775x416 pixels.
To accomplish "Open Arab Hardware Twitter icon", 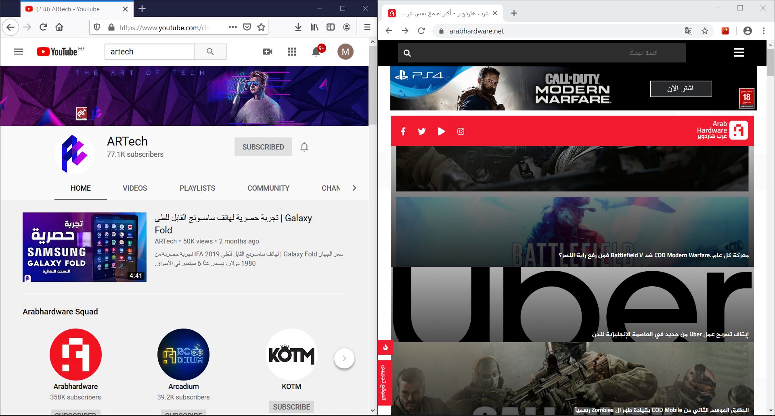I will pos(422,131).
